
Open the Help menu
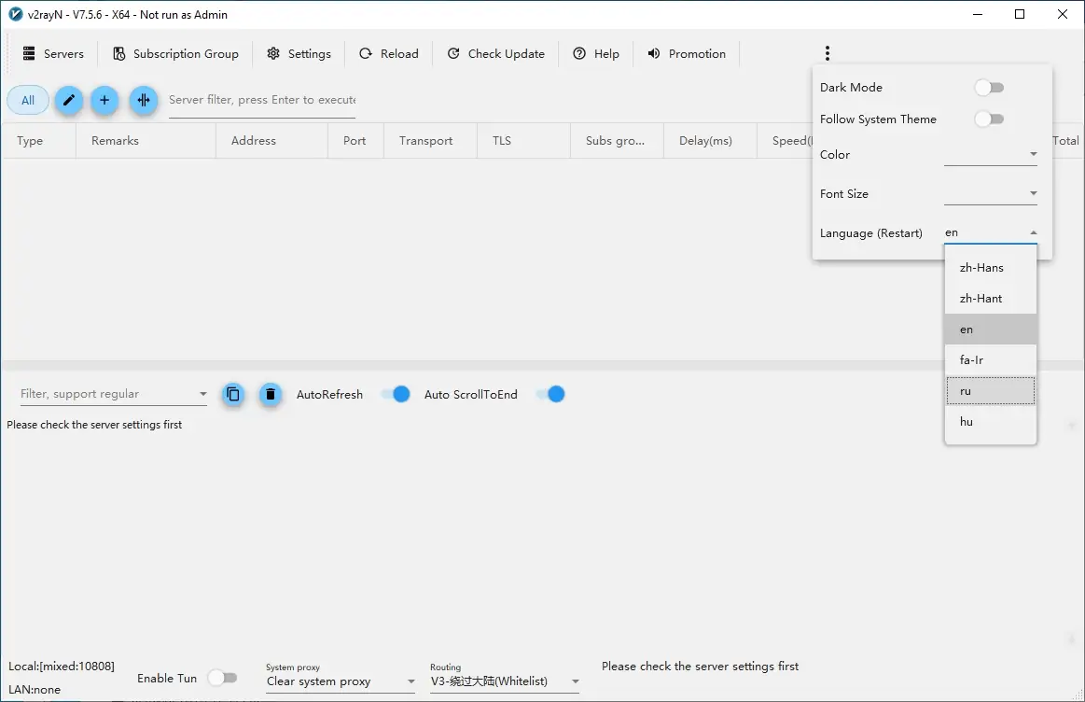pyautogui.click(x=596, y=53)
